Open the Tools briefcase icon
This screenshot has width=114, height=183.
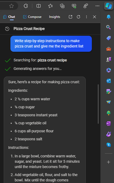pyautogui.click(x=109, y=49)
